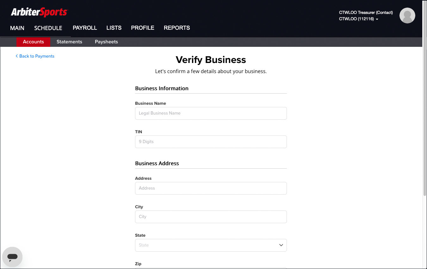Focus the Legal Business Name field

pyautogui.click(x=211, y=113)
